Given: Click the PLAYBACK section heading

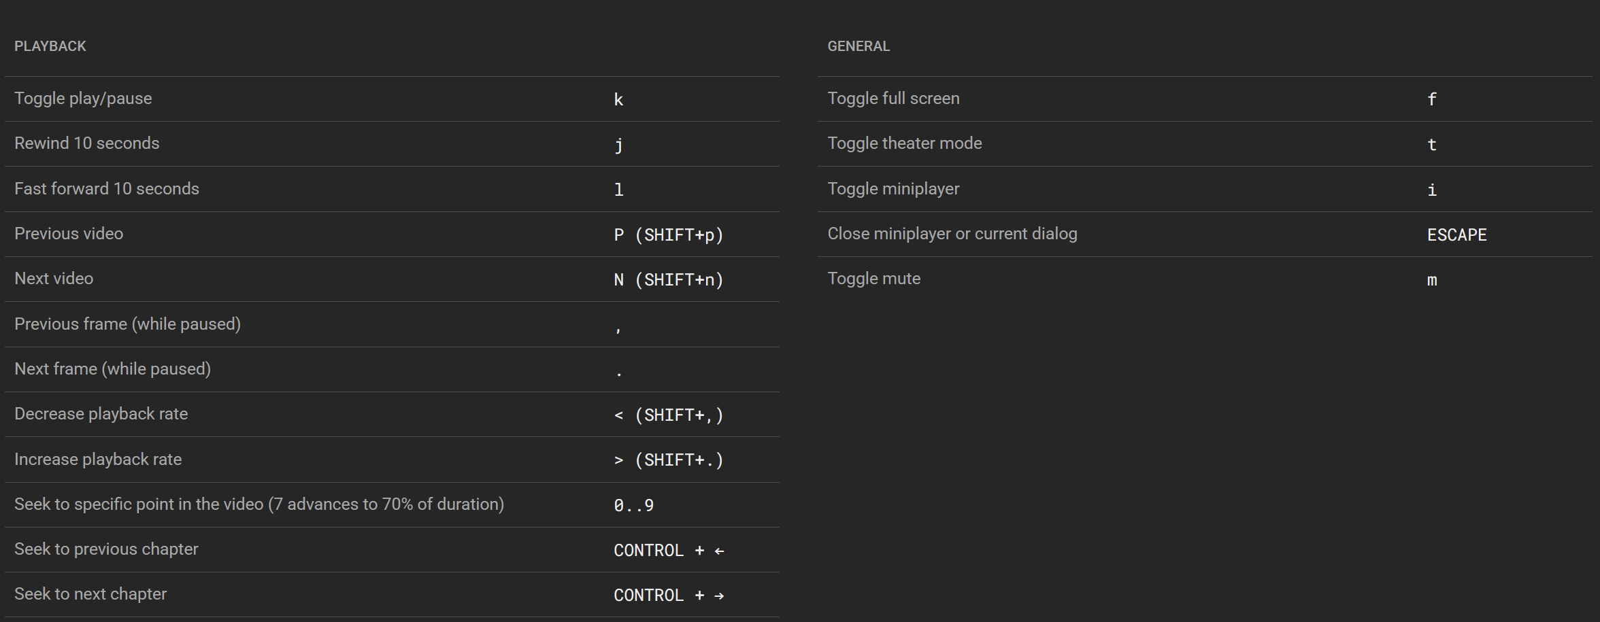Looking at the screenshot, I should (50, 46).
